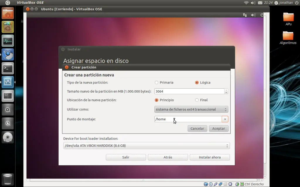Click the virtualization chip status icon
Screen dimensions: 300x187
230,184
